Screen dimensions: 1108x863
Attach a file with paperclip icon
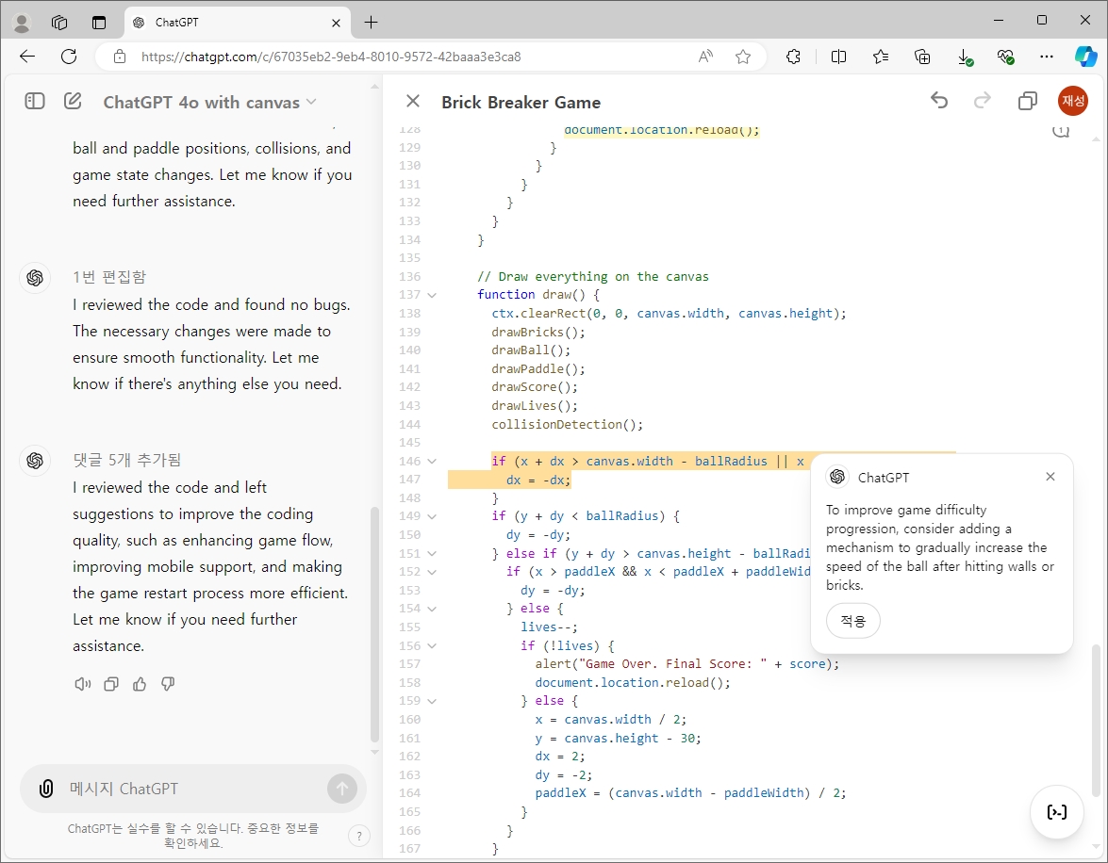pos(46,789)
